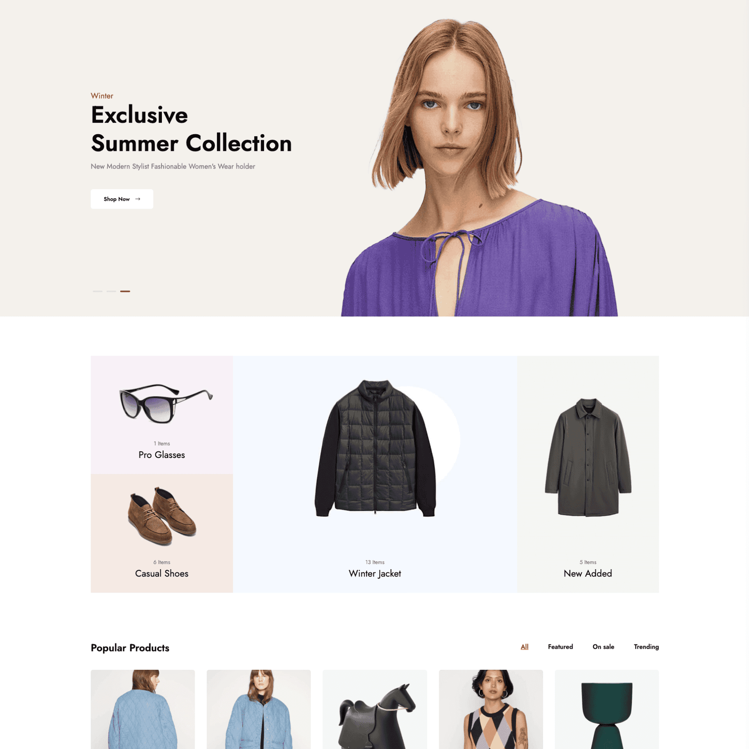Viewport: 749px width, 749px height.
Task: Switch to the On sale tab
Action: click(x=603, y=647)
